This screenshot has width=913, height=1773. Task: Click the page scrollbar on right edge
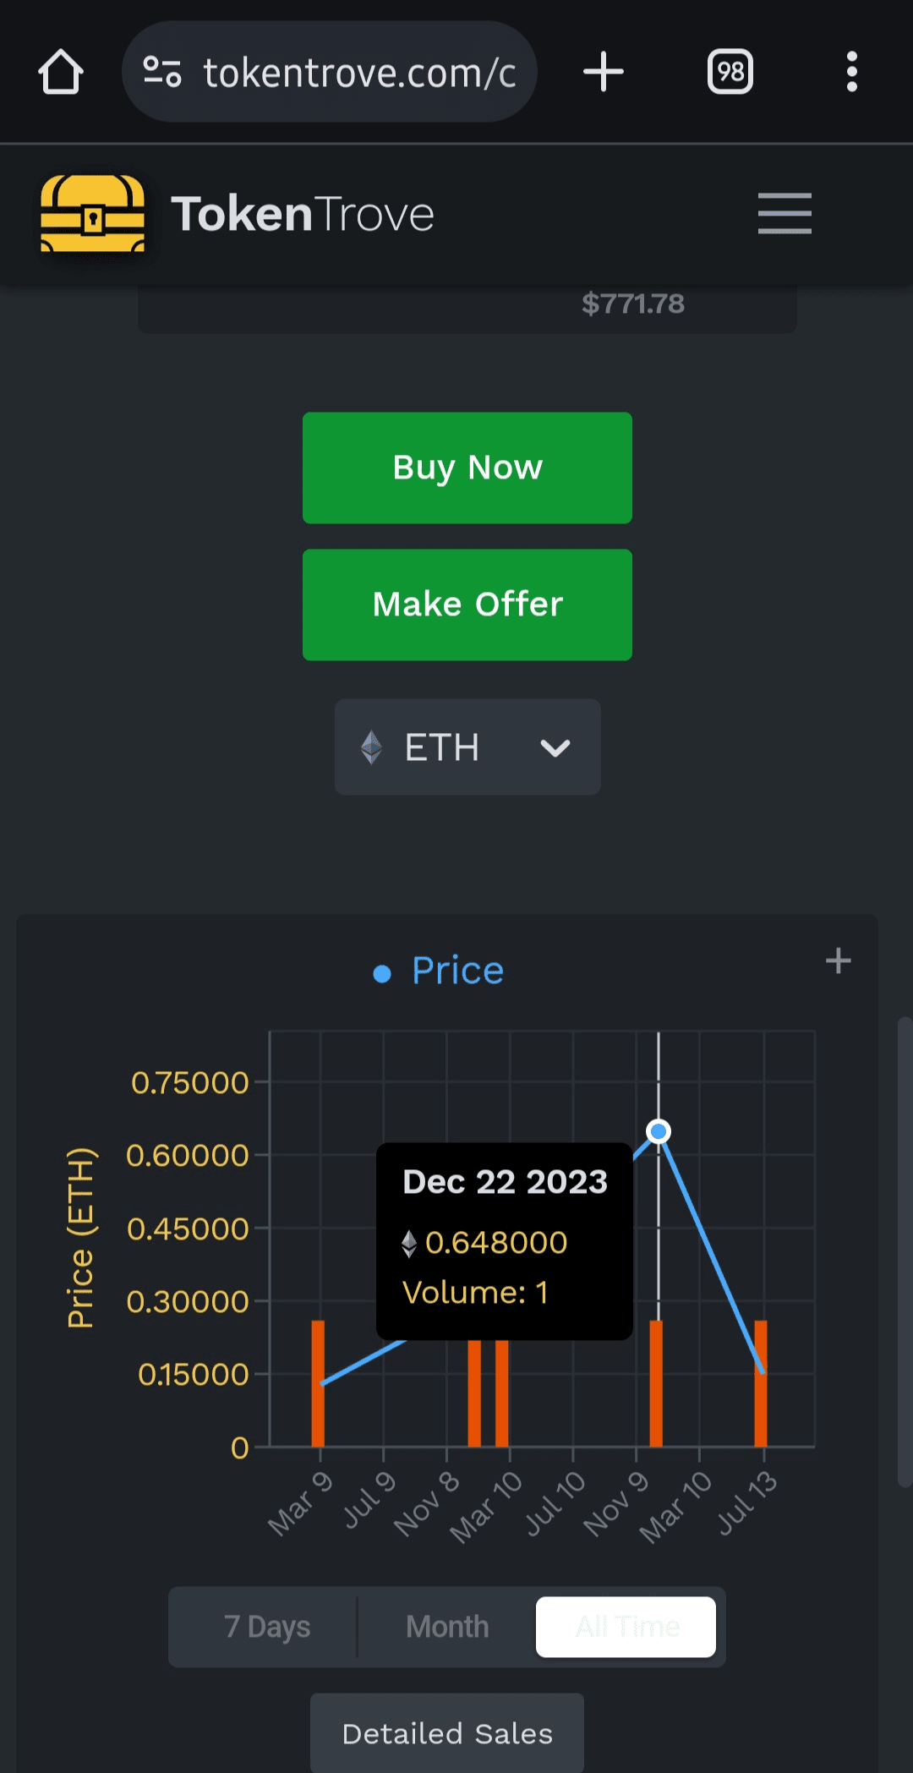(x=904, y=1251)
